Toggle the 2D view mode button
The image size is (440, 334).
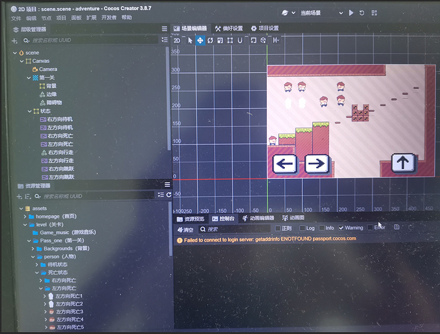[x=177, y=40]
